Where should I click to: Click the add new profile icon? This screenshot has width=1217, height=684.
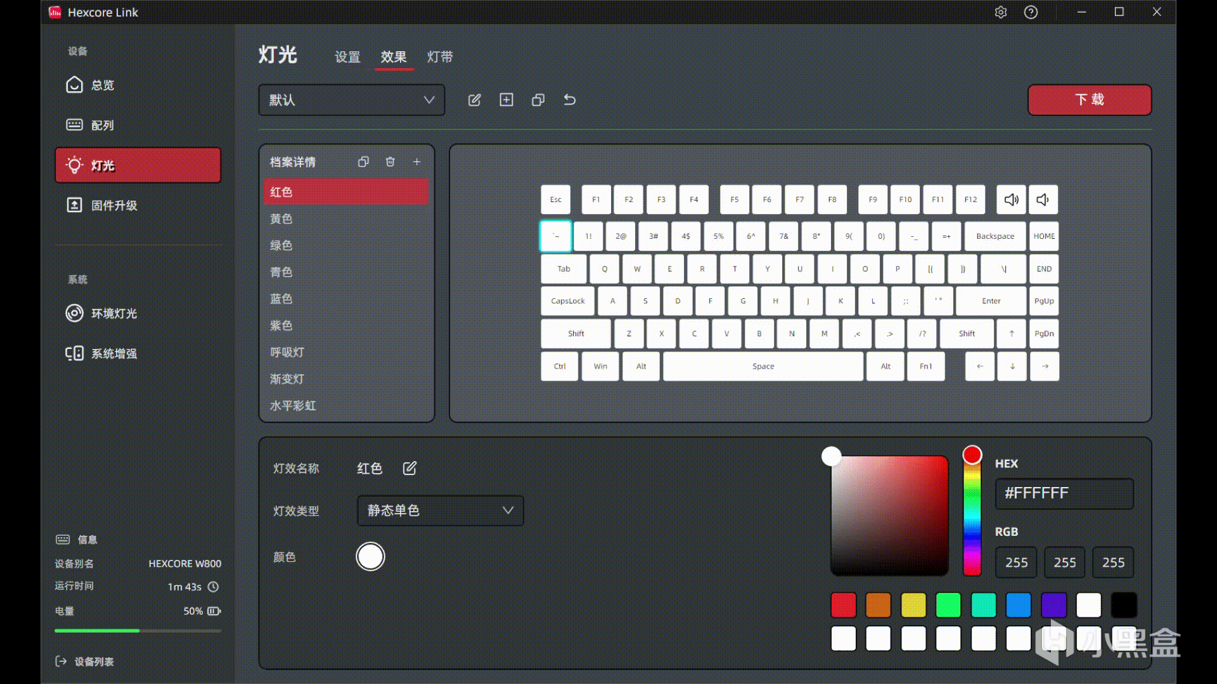point(506,100)
